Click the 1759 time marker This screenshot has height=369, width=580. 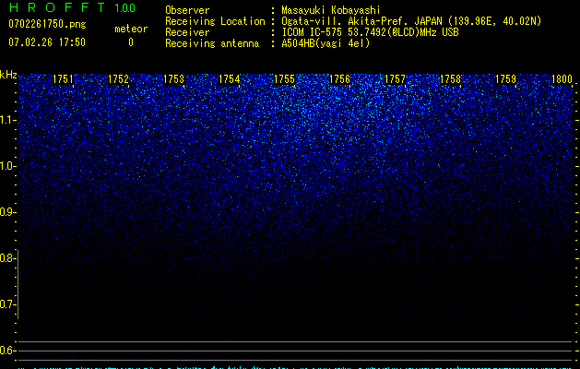505,79
